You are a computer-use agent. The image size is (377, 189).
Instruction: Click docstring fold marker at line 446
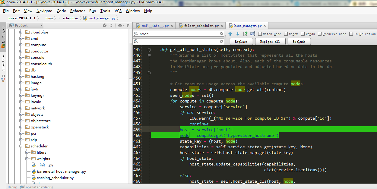click(149, 55)
